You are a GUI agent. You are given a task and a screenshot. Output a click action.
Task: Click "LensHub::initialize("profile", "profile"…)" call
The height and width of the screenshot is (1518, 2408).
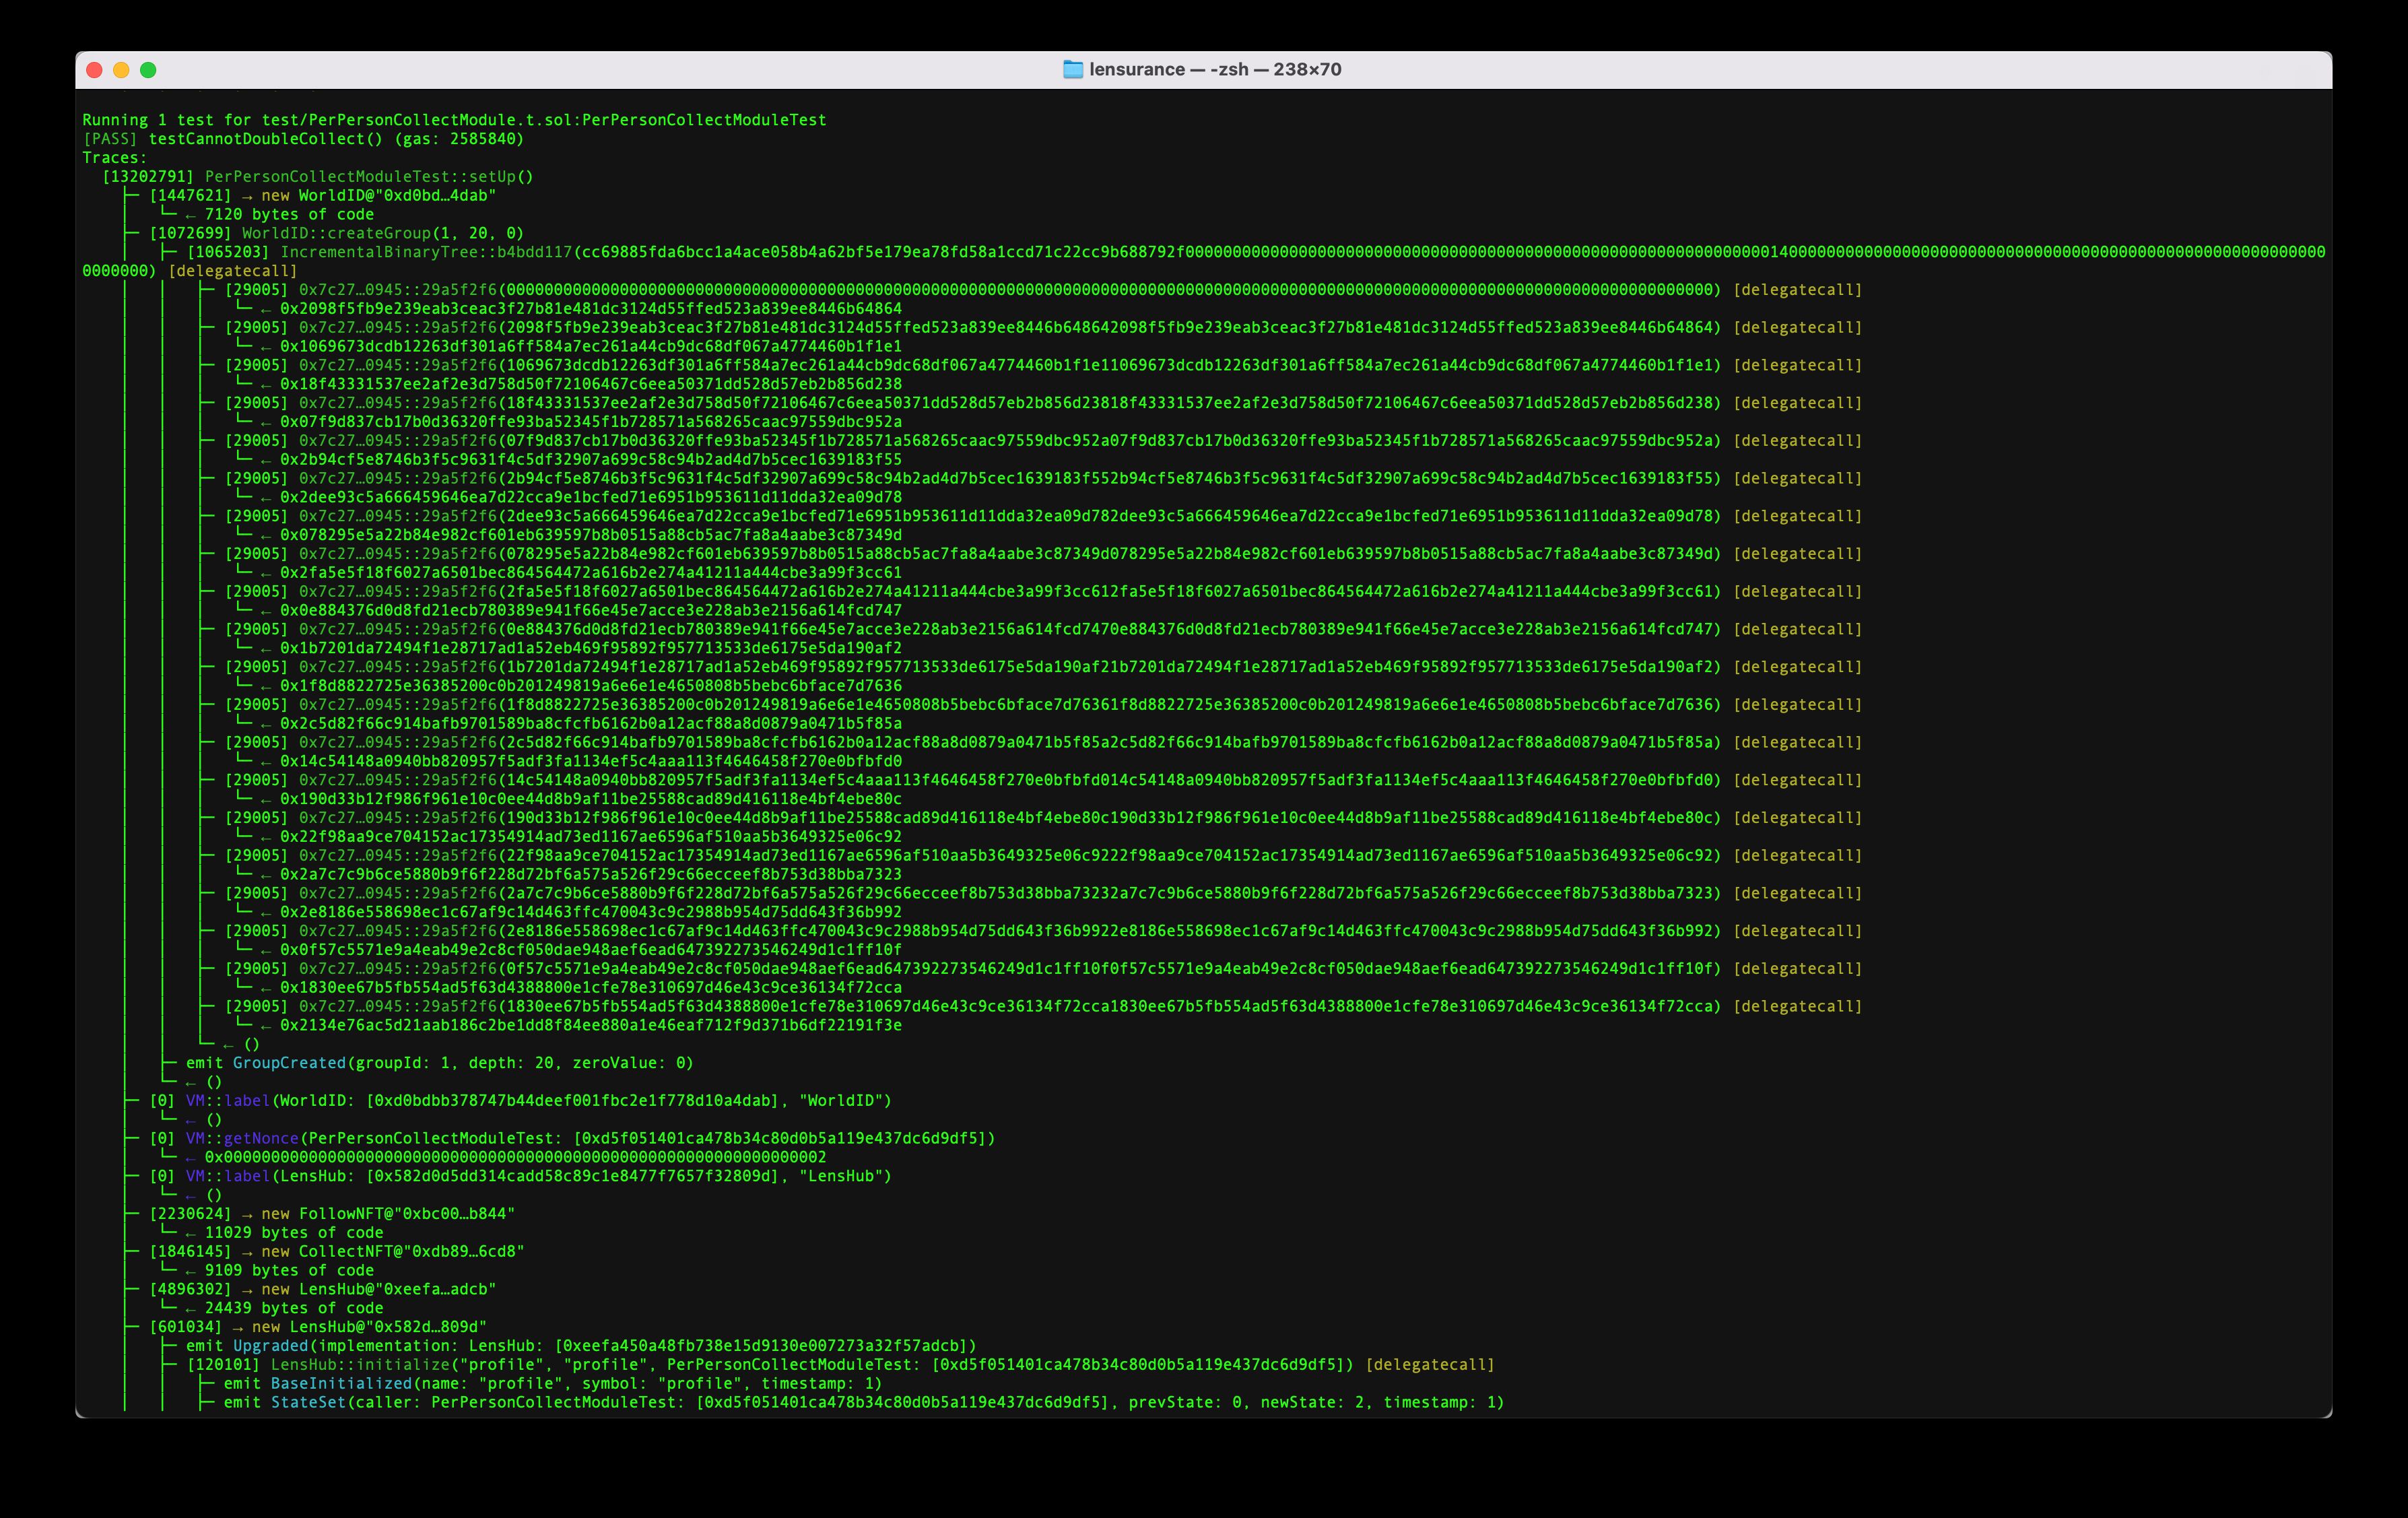[x=812, y=1365]
